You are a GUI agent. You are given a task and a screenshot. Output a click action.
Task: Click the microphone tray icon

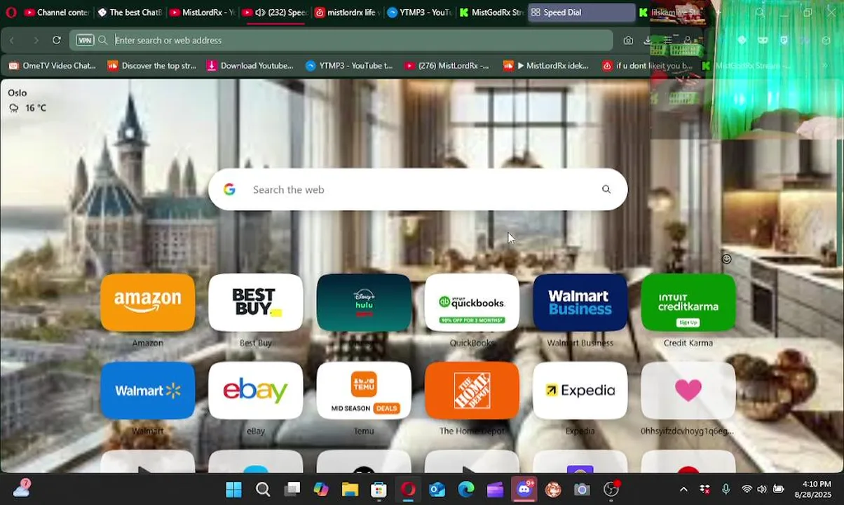tap(726, 489)
